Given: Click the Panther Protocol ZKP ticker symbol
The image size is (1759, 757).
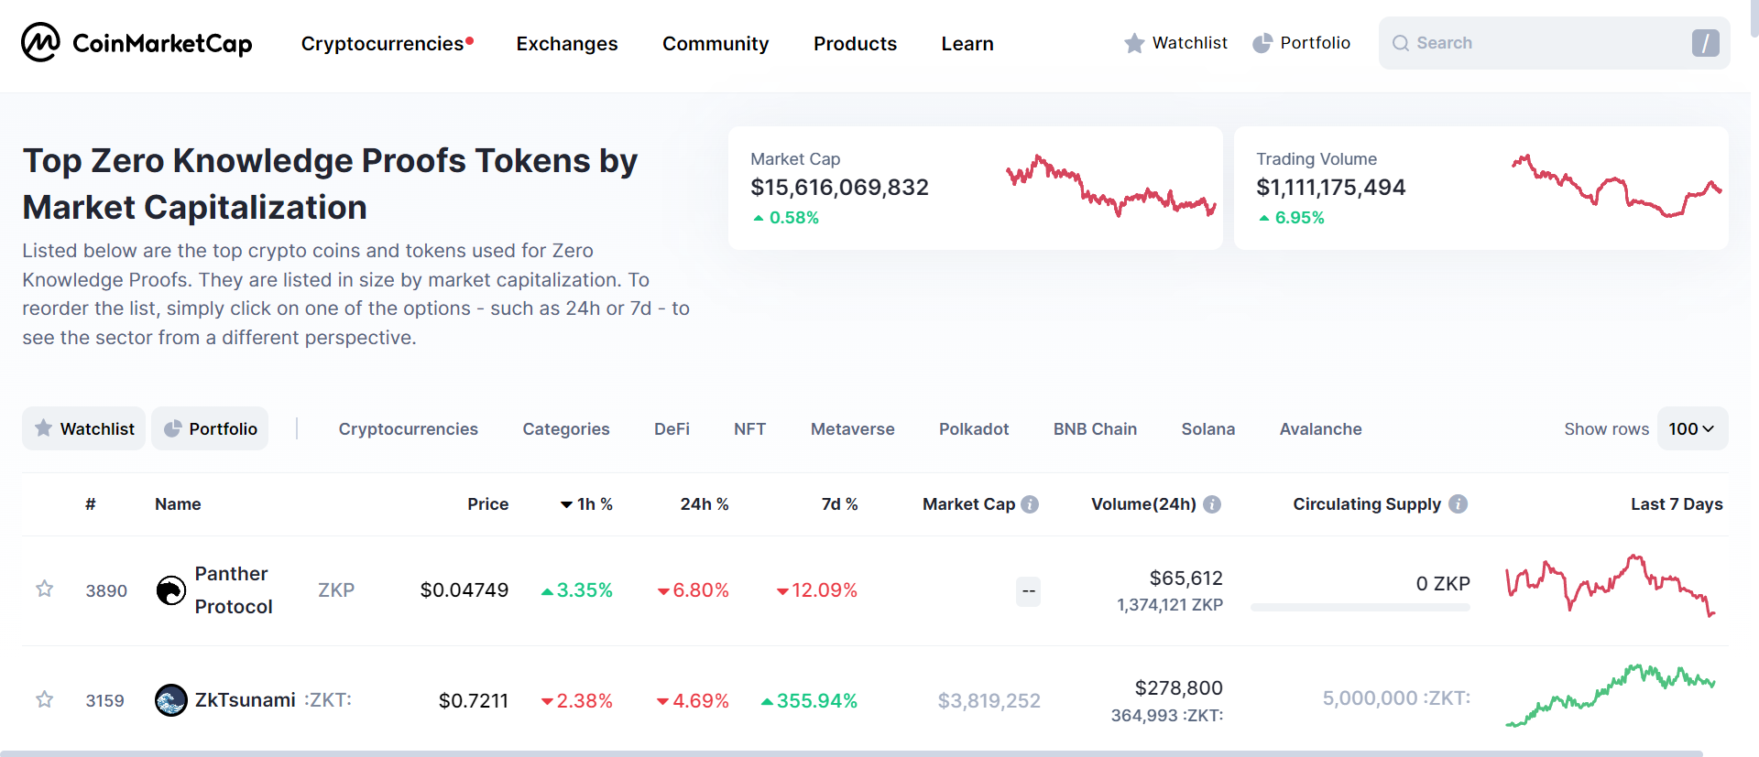Looking at the screenshot, I should click(336, 590).
